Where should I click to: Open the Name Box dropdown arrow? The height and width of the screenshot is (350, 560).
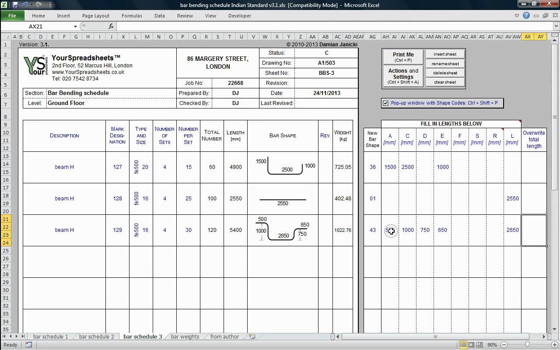(x=75, y=27)
